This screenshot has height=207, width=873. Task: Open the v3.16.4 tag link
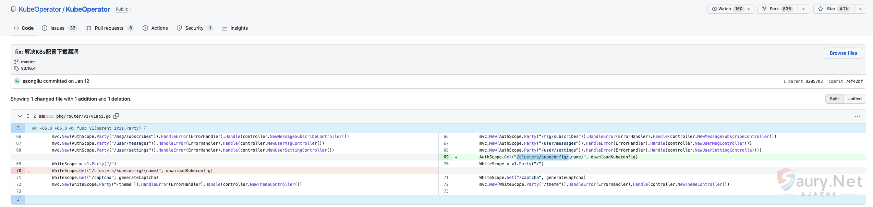28,68
